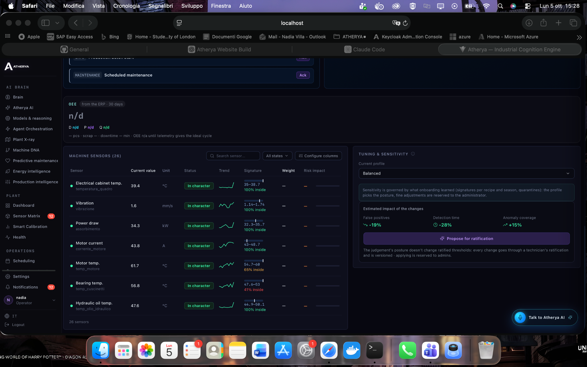Click the Safari page reload icon

(x=405, y=23)
